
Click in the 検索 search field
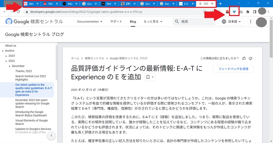(x=194, y=21)
